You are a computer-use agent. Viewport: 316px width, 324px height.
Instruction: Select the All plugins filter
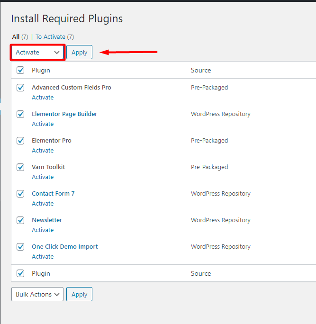coord(16,36)
